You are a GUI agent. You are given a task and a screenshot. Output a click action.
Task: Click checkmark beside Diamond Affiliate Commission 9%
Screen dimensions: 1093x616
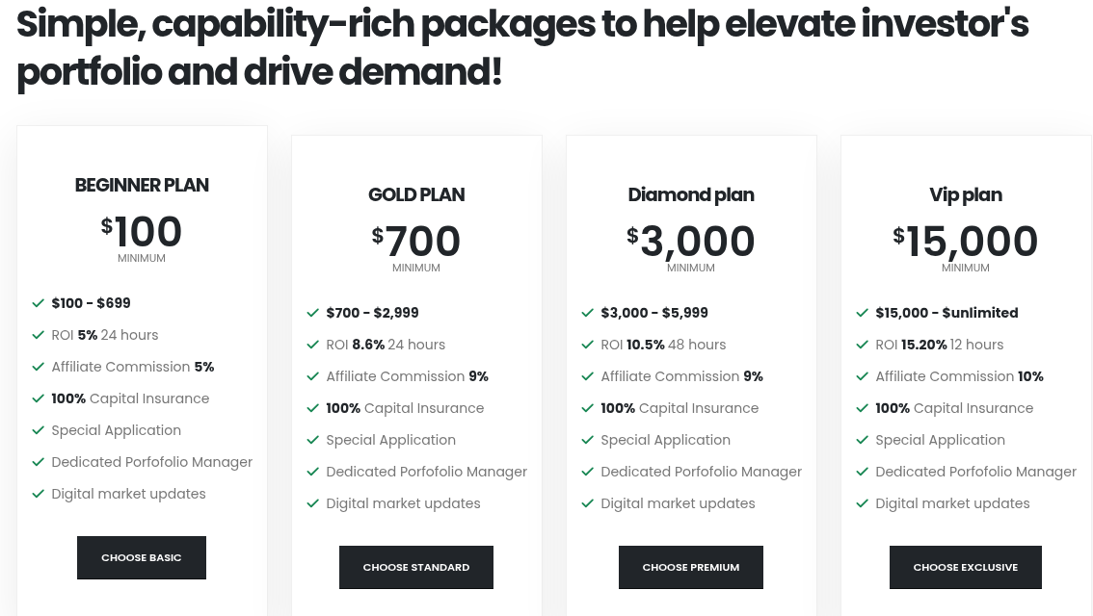pyautogui.click(x=588, y=376)
